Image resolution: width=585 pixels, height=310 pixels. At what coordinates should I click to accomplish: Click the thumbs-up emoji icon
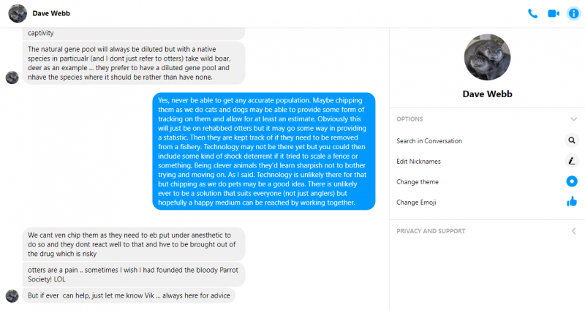[x=572, y=202]
